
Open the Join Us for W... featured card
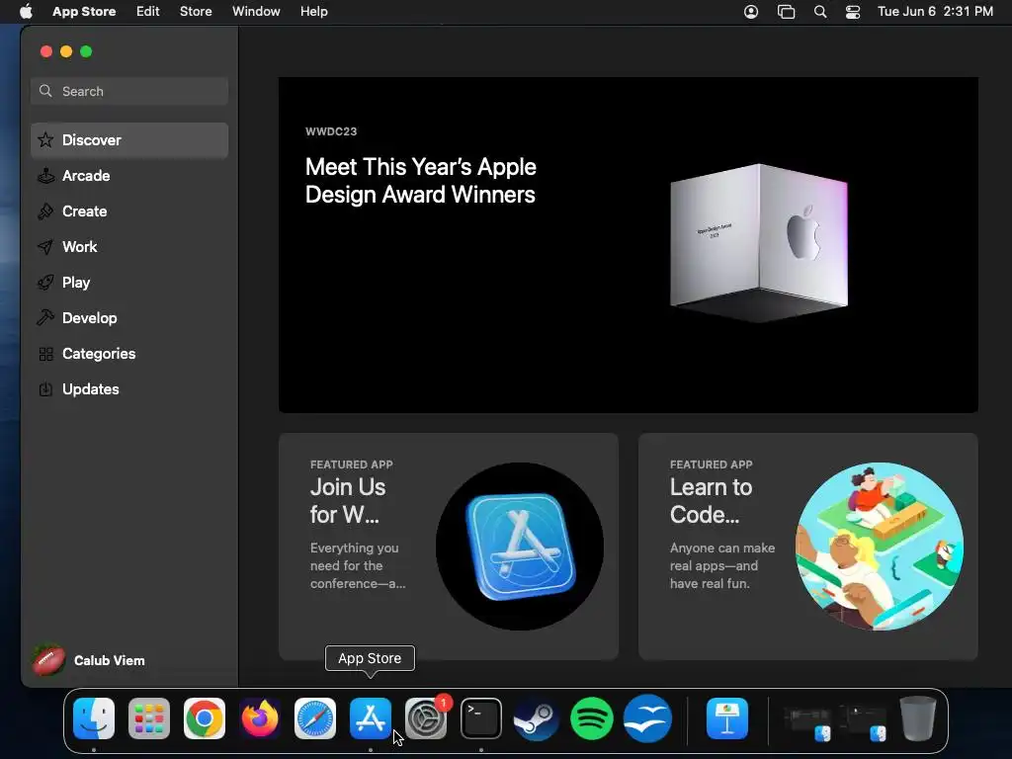(449, 546)
